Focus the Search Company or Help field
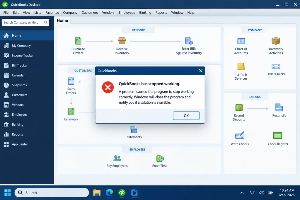The height and width of the screenshot is (200, 300). click(x=25, y=22)
